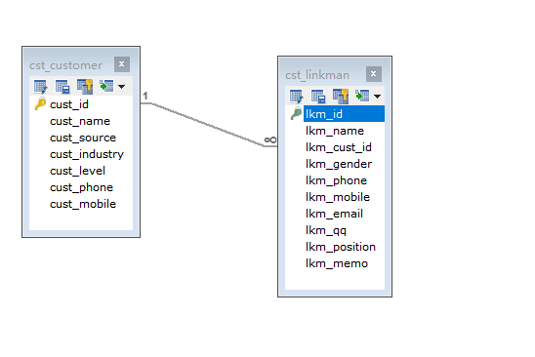
Task: Select the cst_linkman table title
Action: point(317,75)
